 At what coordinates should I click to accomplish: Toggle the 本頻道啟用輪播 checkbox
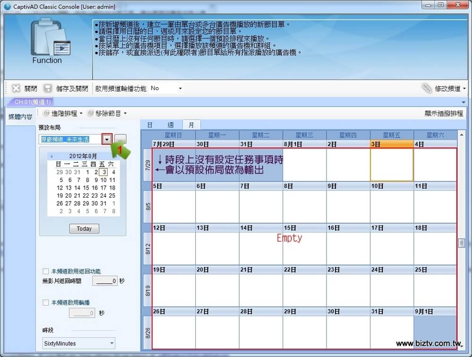(46, 302)
